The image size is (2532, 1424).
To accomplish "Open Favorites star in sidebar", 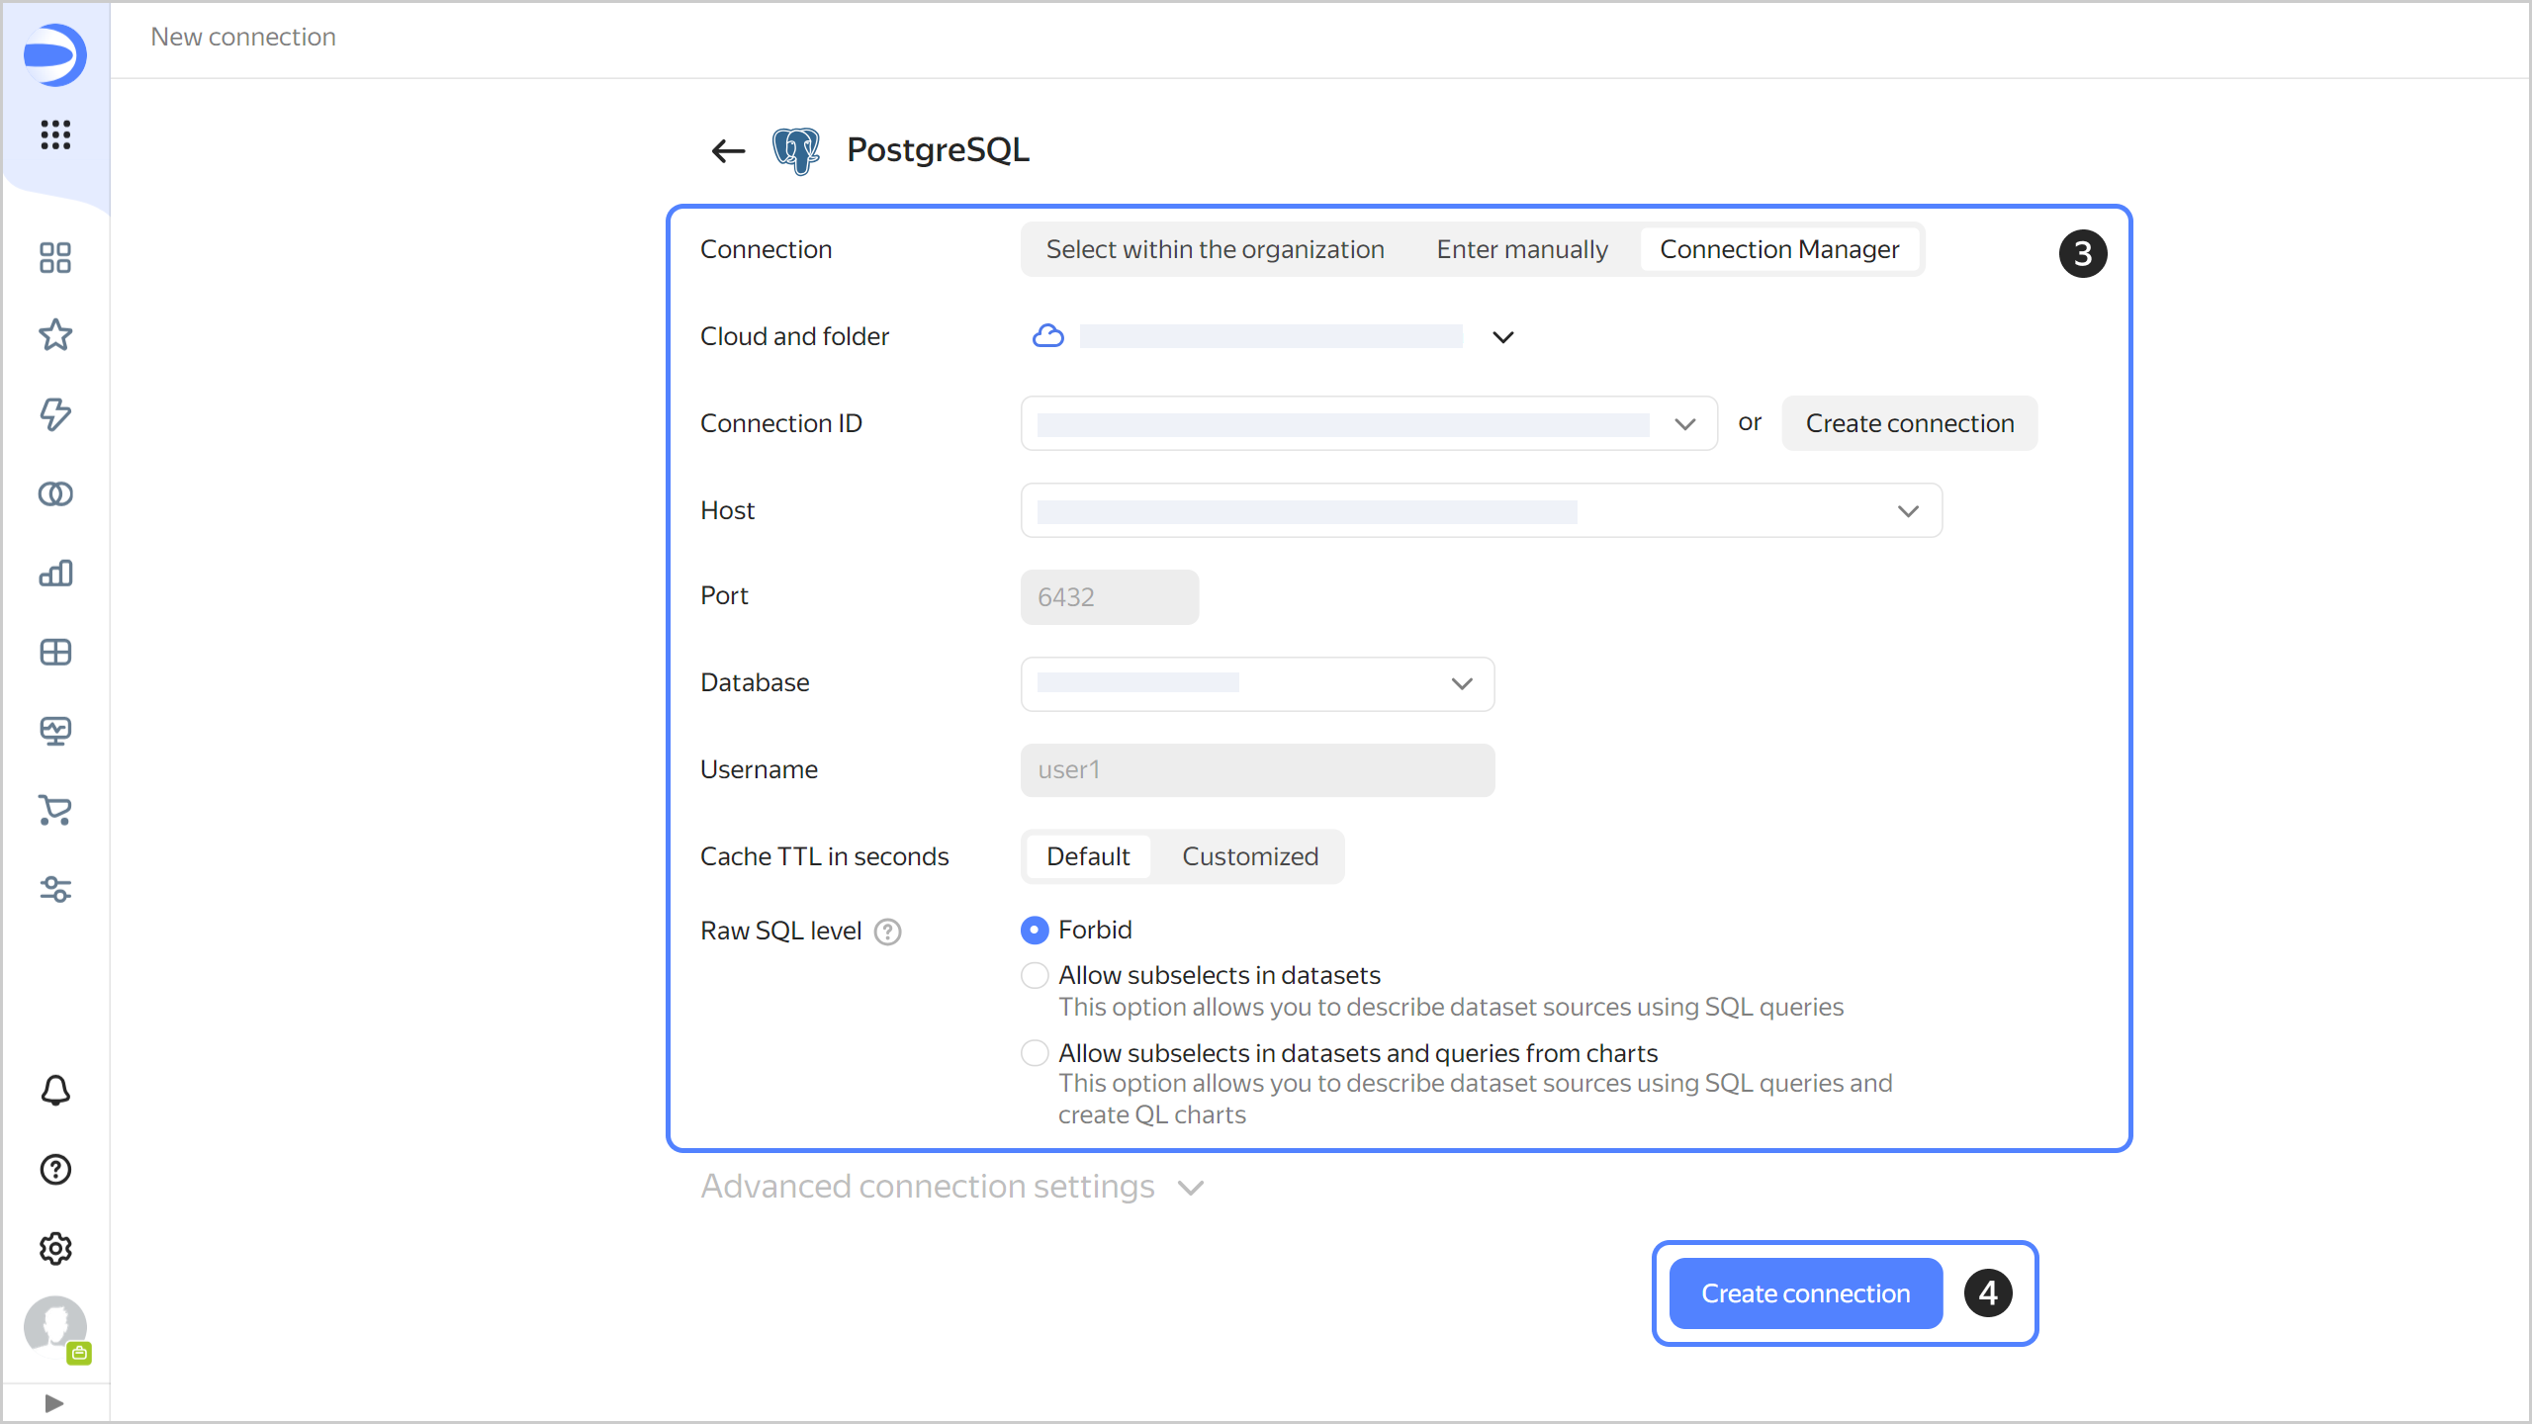I will pos(55,335).
